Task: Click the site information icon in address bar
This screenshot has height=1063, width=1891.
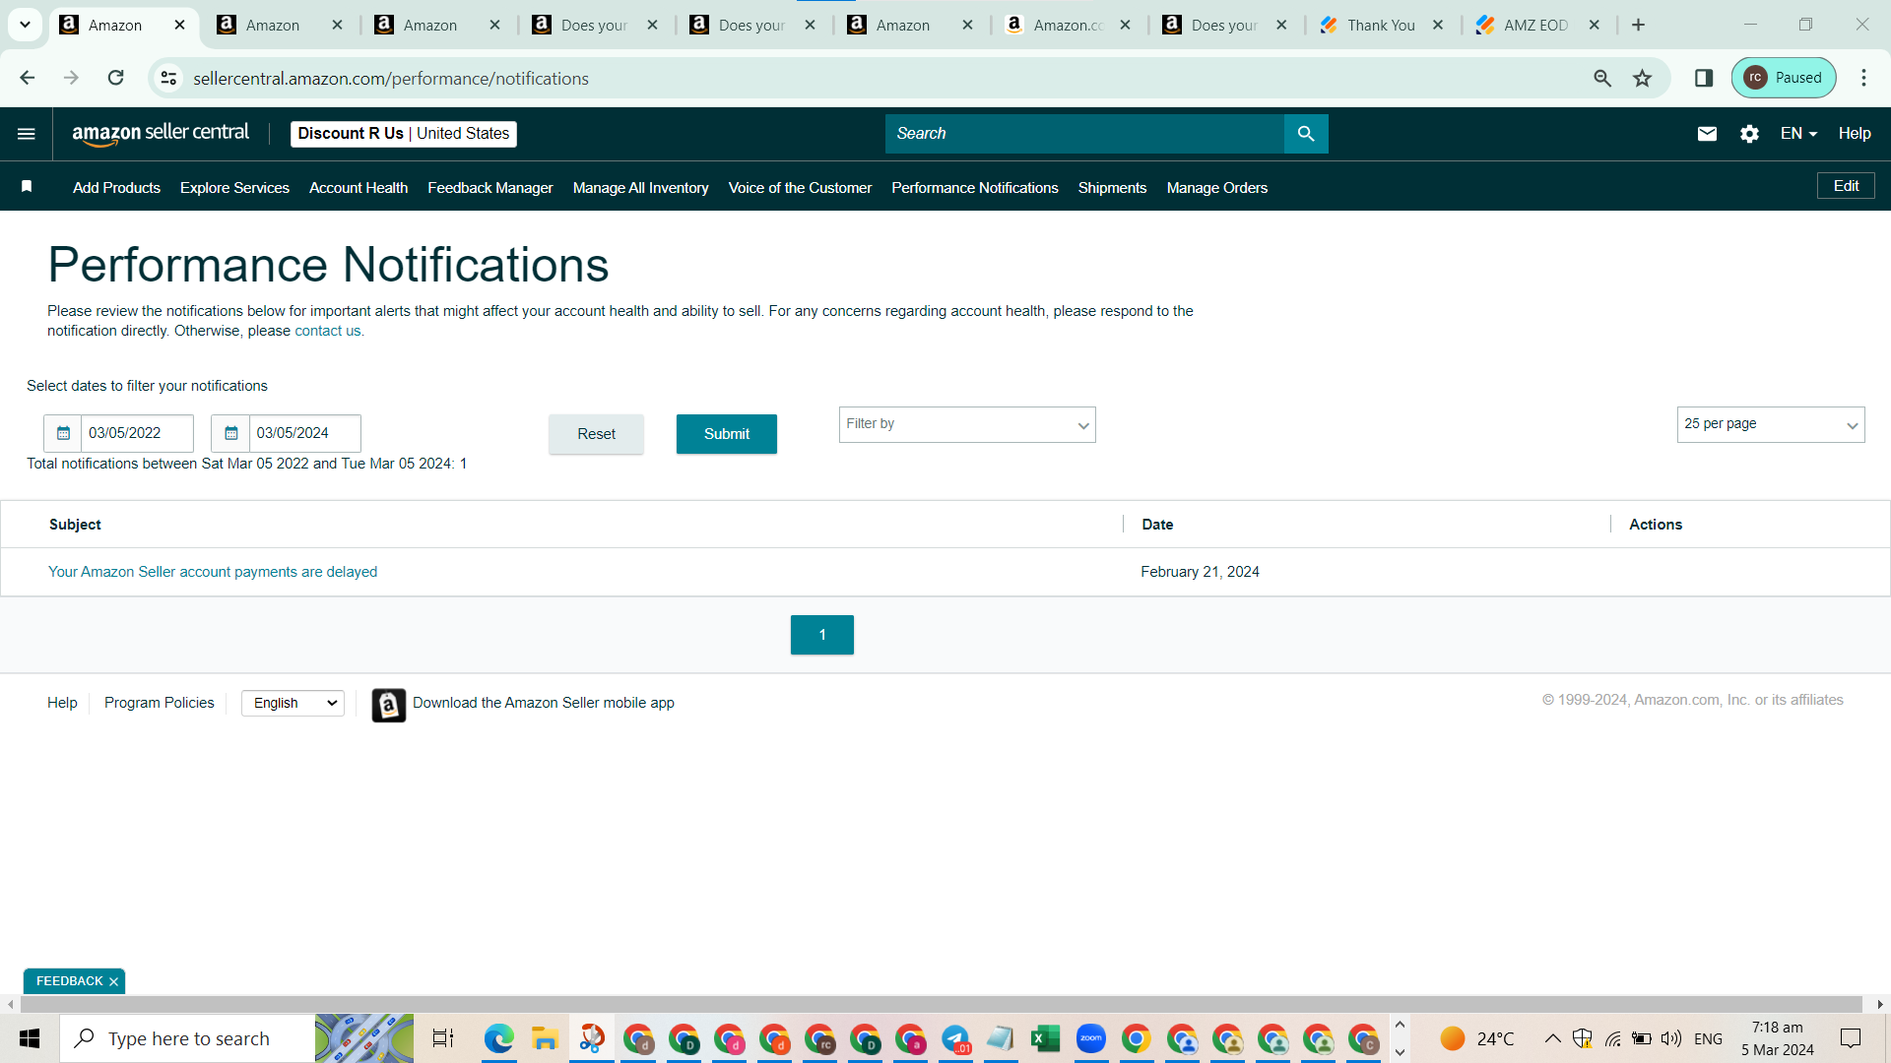Action: tap(169, 78)
